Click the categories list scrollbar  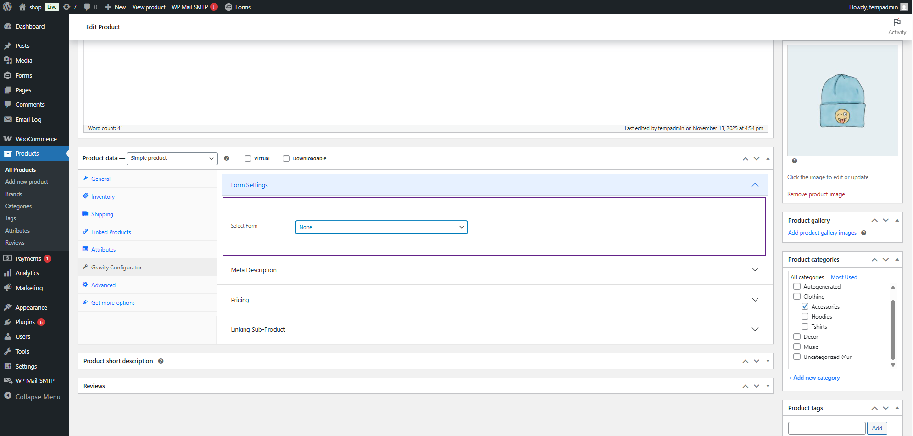tap(893, 329)
